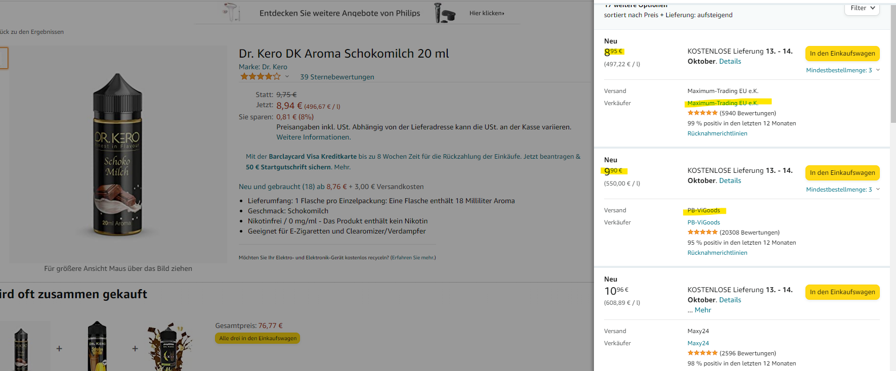Click Maxy24 seller link

[x=698, y=343]
